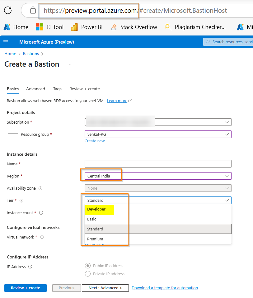Click the Instance count info icon
253x298 pixels.
(x=41, y=213)
